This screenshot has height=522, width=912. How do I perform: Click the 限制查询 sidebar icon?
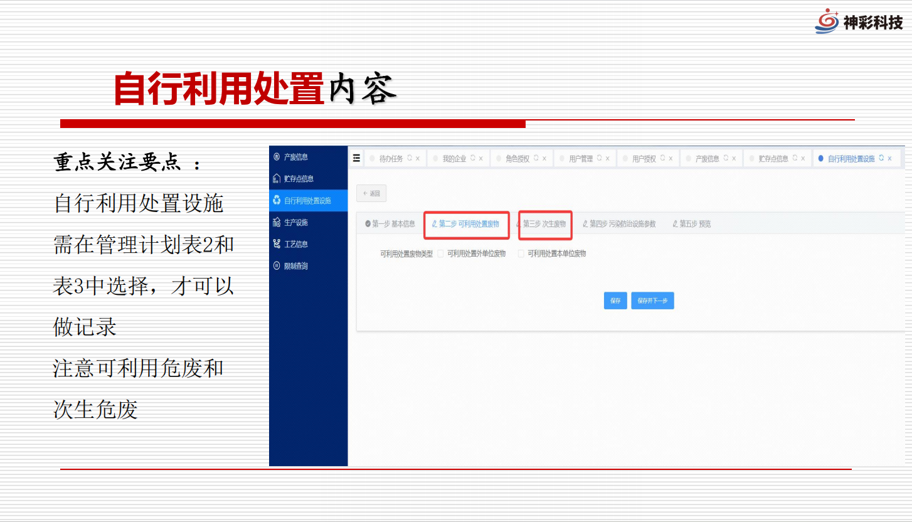tap(277, 266)
